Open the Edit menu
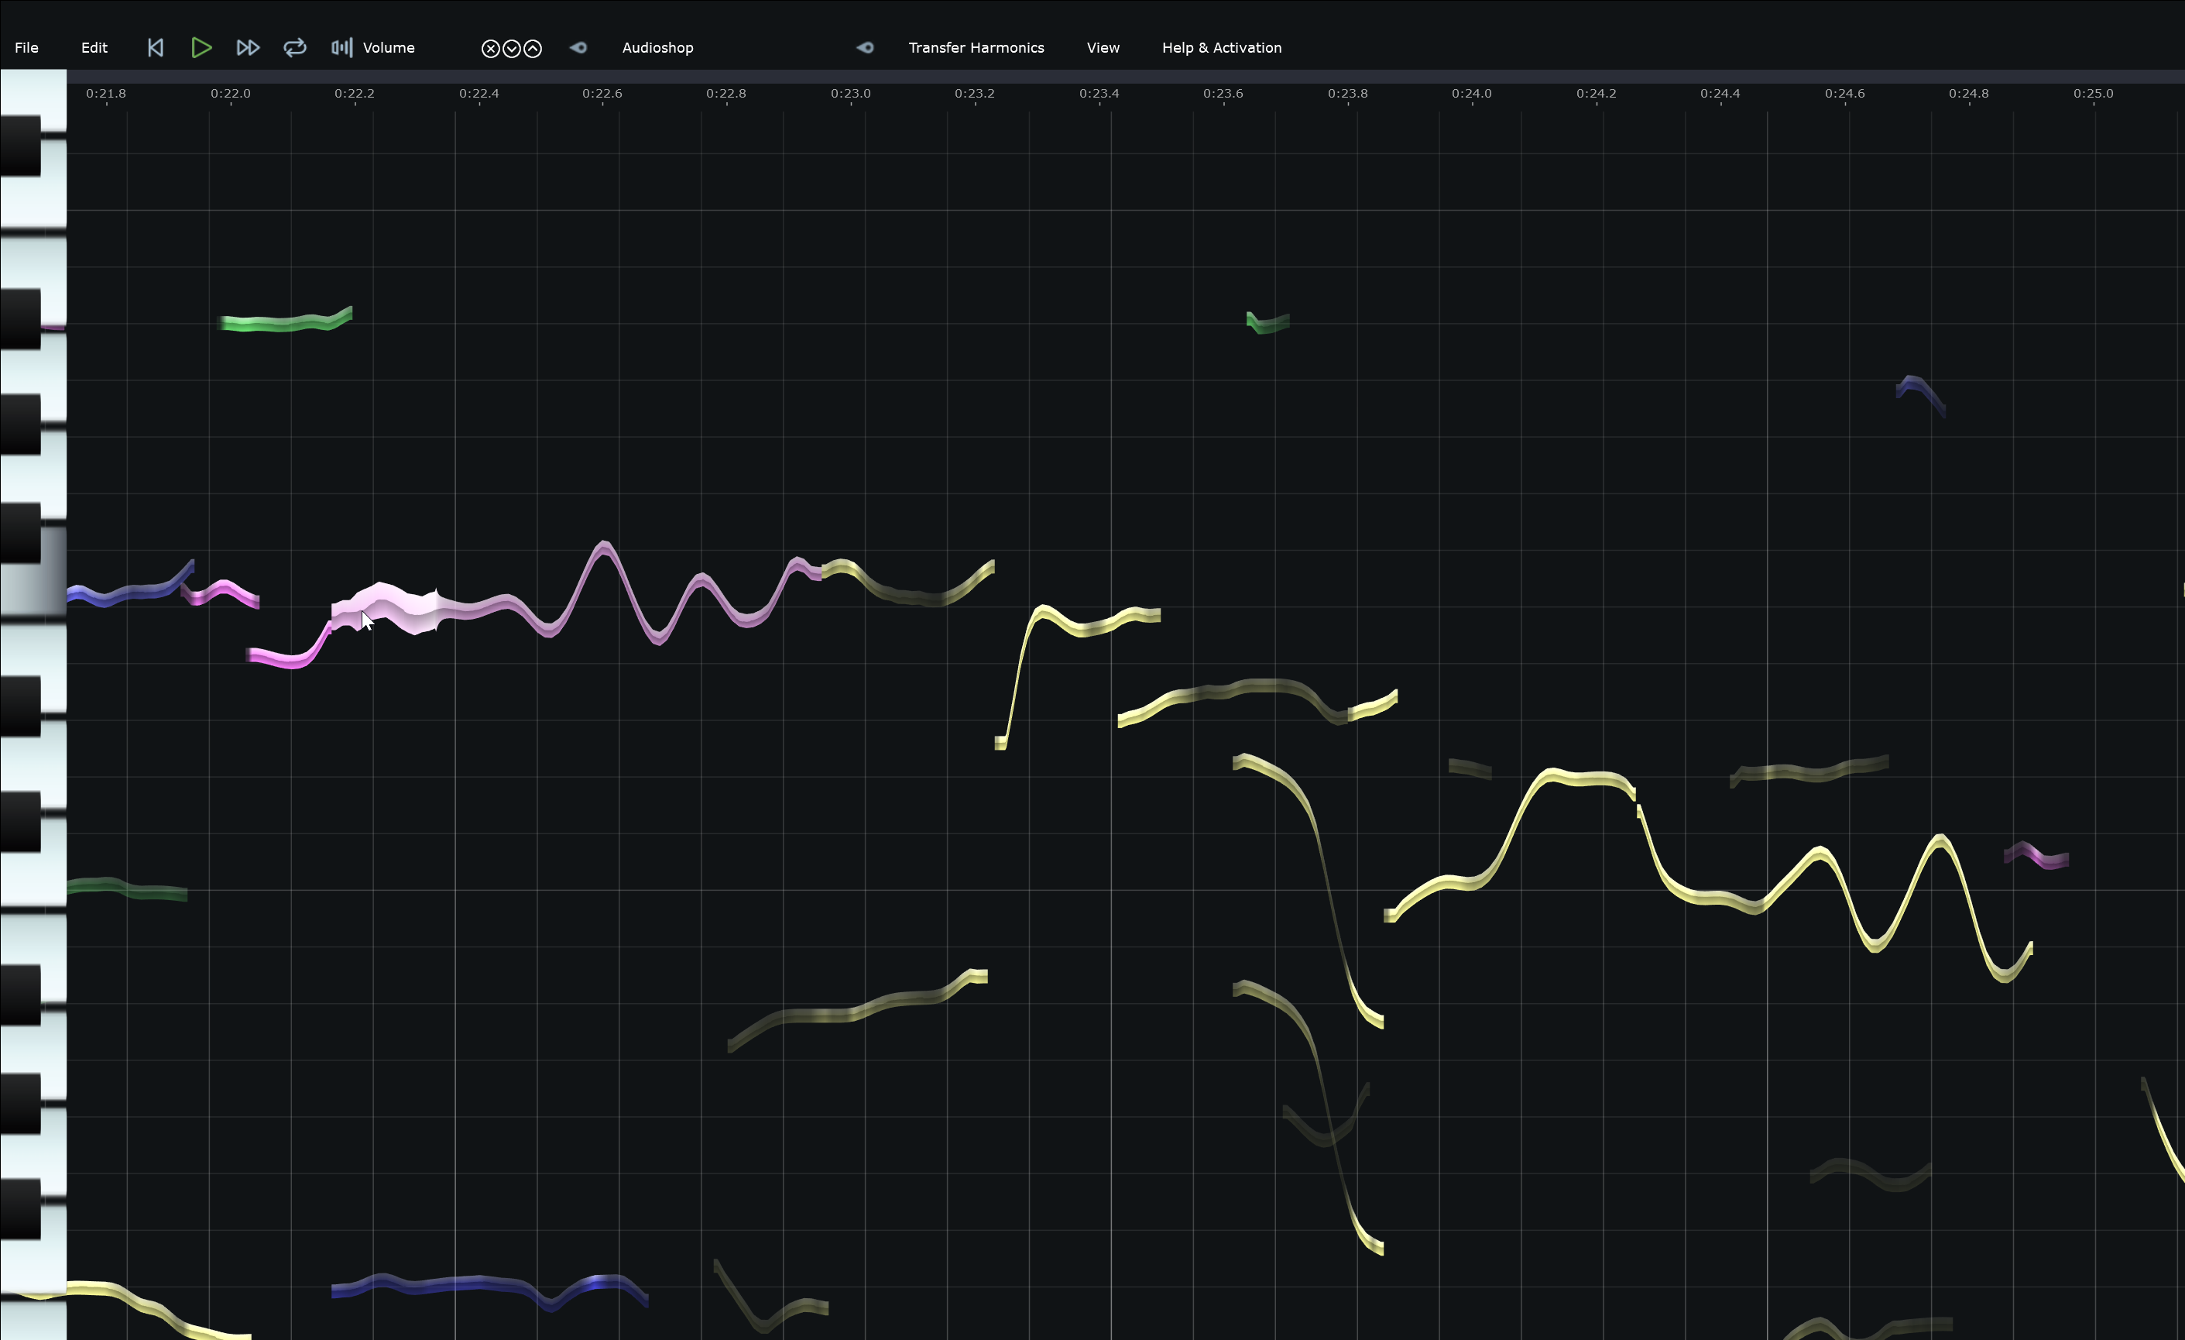Screen dimensions: 2185x1340 94,48
